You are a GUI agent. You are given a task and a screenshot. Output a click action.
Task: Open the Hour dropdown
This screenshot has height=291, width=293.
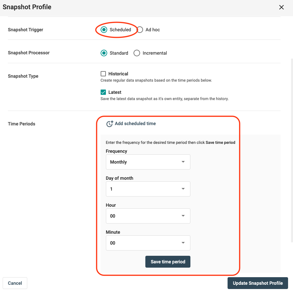click(x=148, y=216)
